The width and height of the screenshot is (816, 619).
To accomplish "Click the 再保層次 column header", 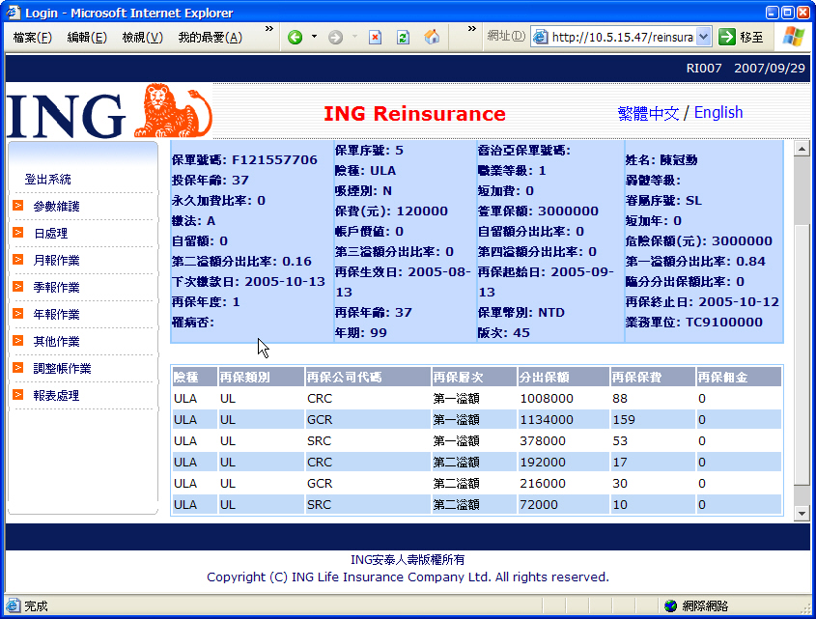I will click(474, 377).
